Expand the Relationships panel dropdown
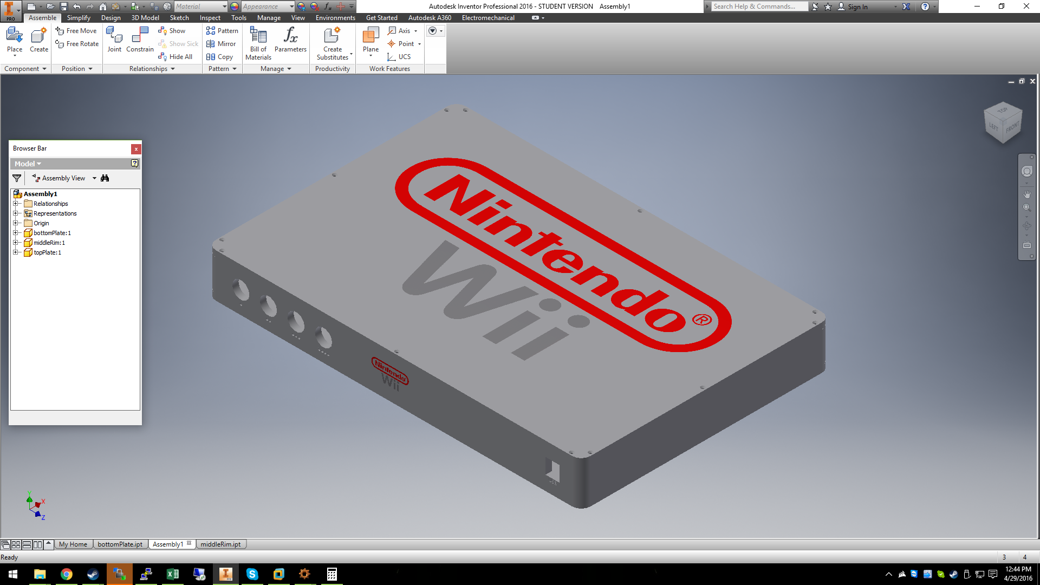Screen dimensions: 1040x585 pyautogui.click(x=152, y=69)
